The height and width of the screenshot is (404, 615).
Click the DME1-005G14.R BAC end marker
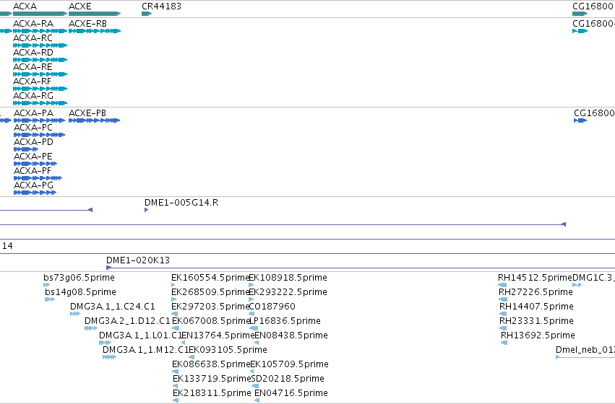146,210
